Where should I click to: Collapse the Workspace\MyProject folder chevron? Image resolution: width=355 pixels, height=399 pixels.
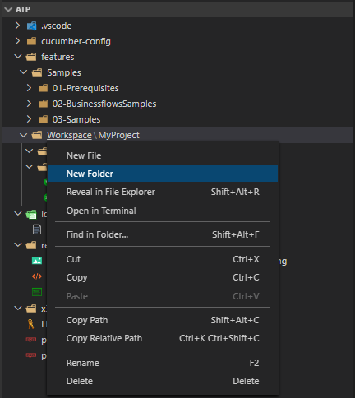click(x=23, y=135)
